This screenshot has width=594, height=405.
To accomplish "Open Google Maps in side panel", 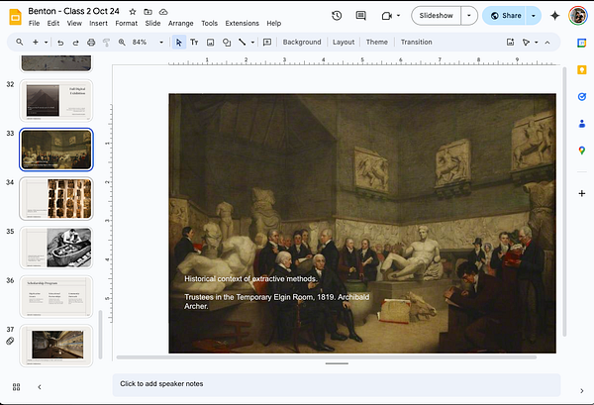I will 582,151.
